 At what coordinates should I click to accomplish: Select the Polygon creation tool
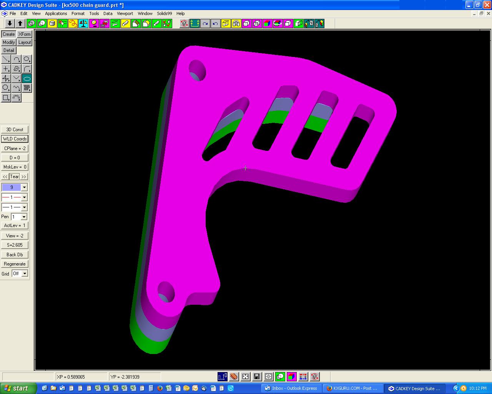point(6,88)
